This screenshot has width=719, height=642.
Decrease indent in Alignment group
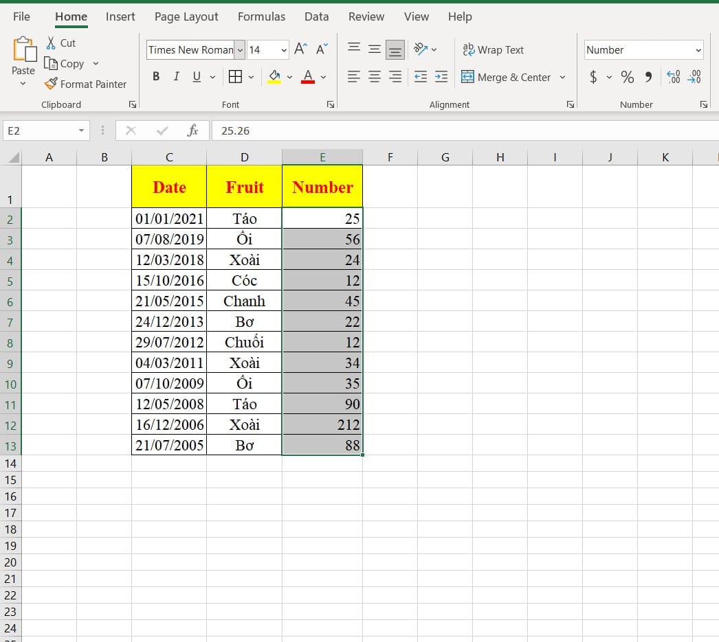tap(421, 76)
